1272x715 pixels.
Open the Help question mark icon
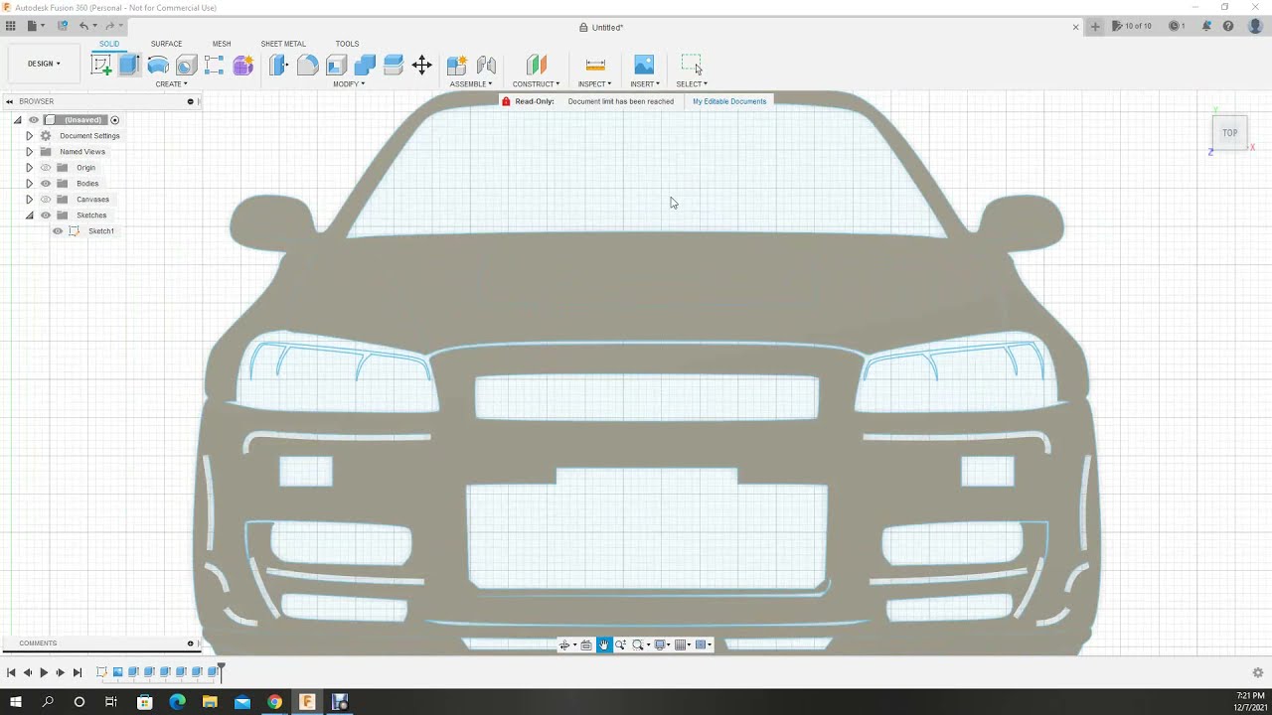[x=1228, y=26]
